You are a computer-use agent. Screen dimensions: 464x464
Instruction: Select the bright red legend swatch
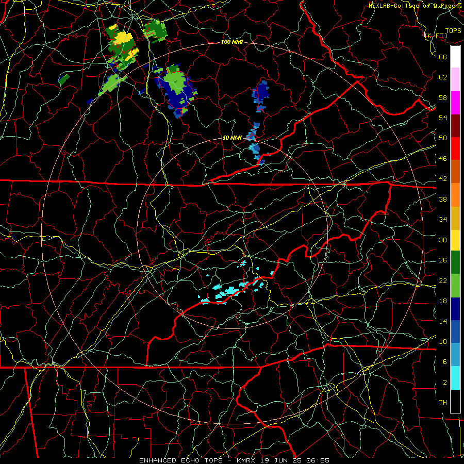[x=455, y=148]
